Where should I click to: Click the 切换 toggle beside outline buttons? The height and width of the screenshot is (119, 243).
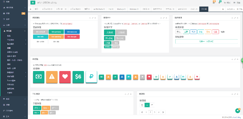[x=223, y=32]
